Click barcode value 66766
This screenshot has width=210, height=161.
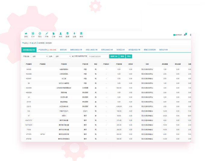(x=42, y=134)
